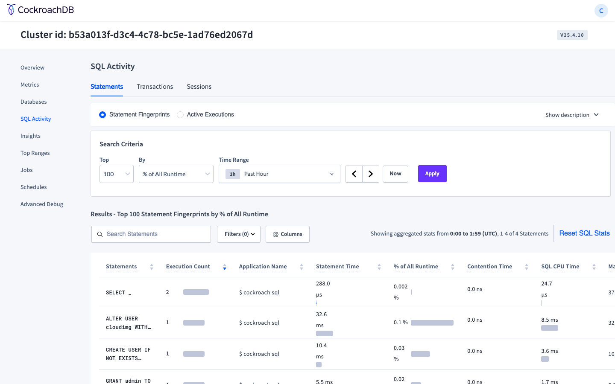Click the Execution Count column header
The image size is (615, 384).
tap(188, 267)
